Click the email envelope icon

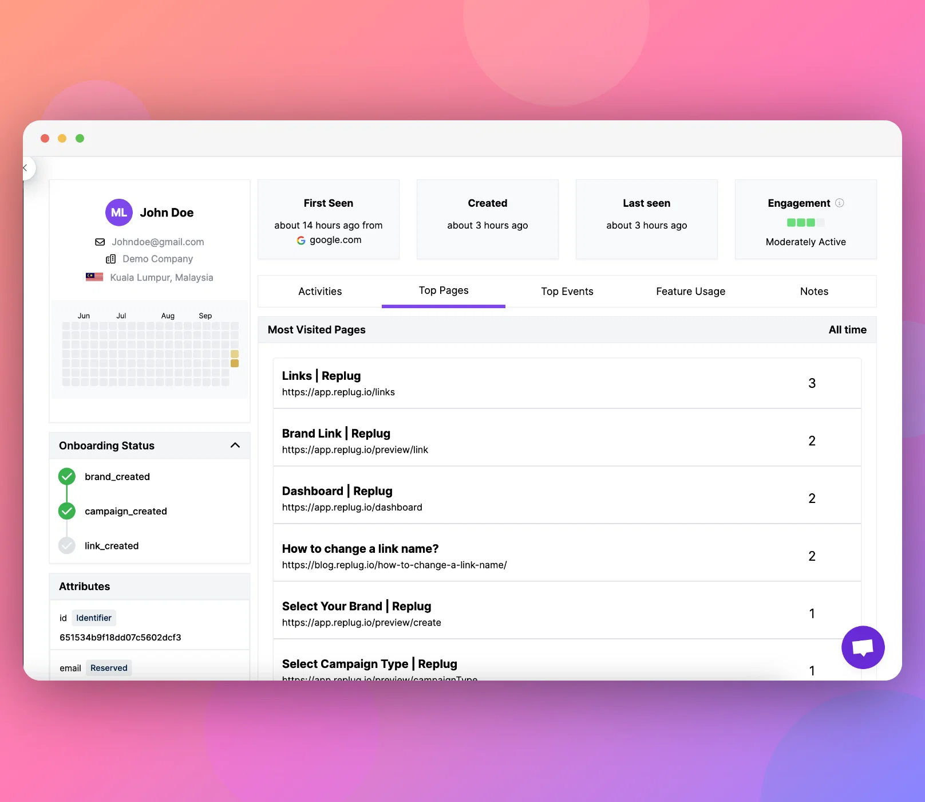[x=100, y=242]
